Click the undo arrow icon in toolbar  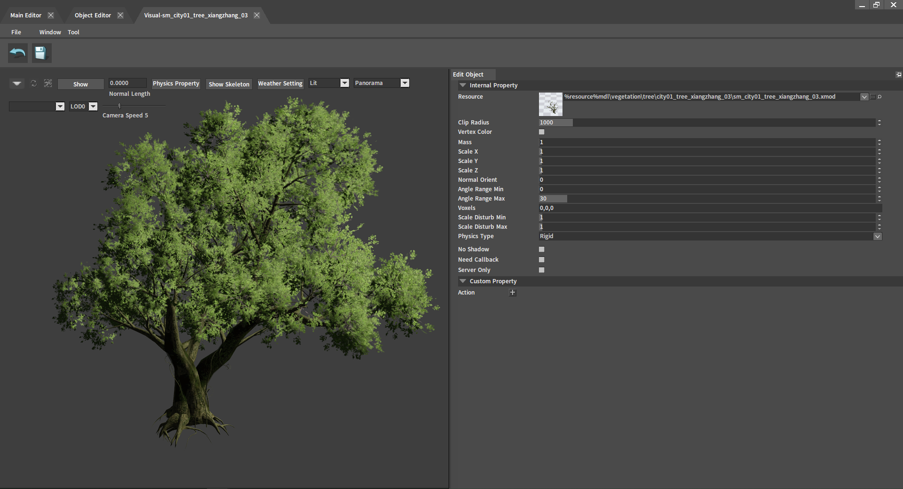(x=18, y=53)
